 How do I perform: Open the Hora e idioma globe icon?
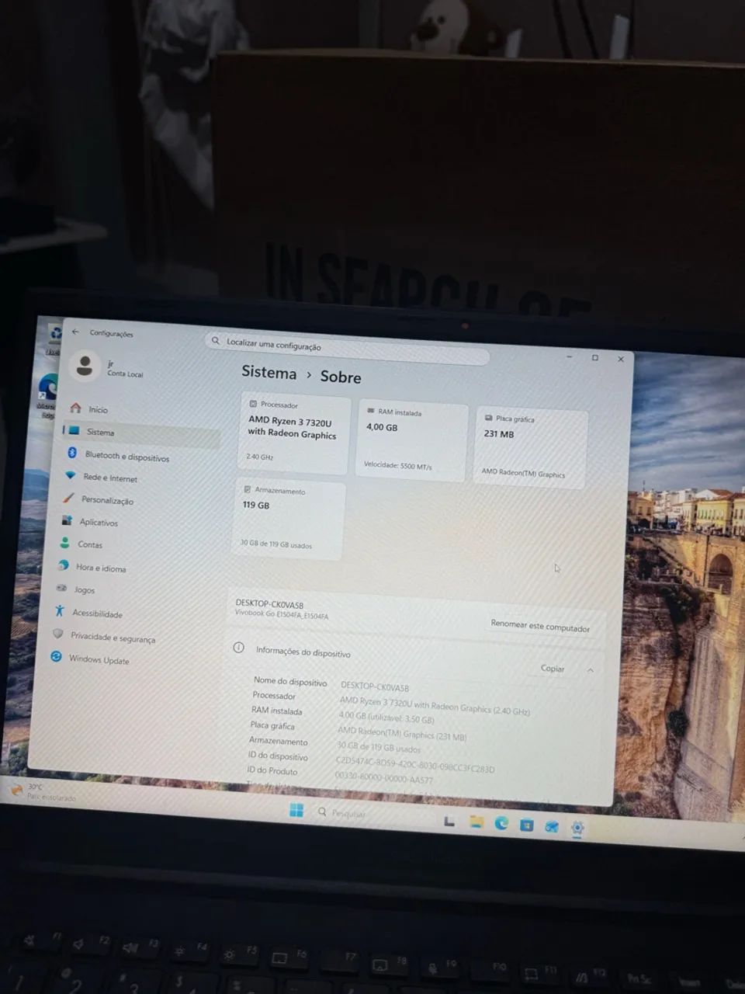[63, 565]
